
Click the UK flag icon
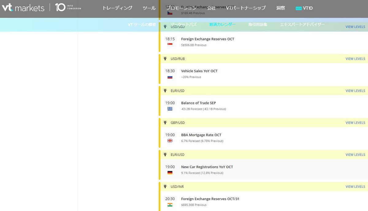[x=170, y=141]
